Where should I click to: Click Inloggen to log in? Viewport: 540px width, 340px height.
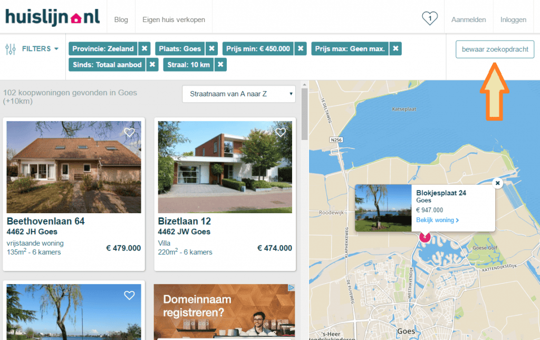click(514, 19)
